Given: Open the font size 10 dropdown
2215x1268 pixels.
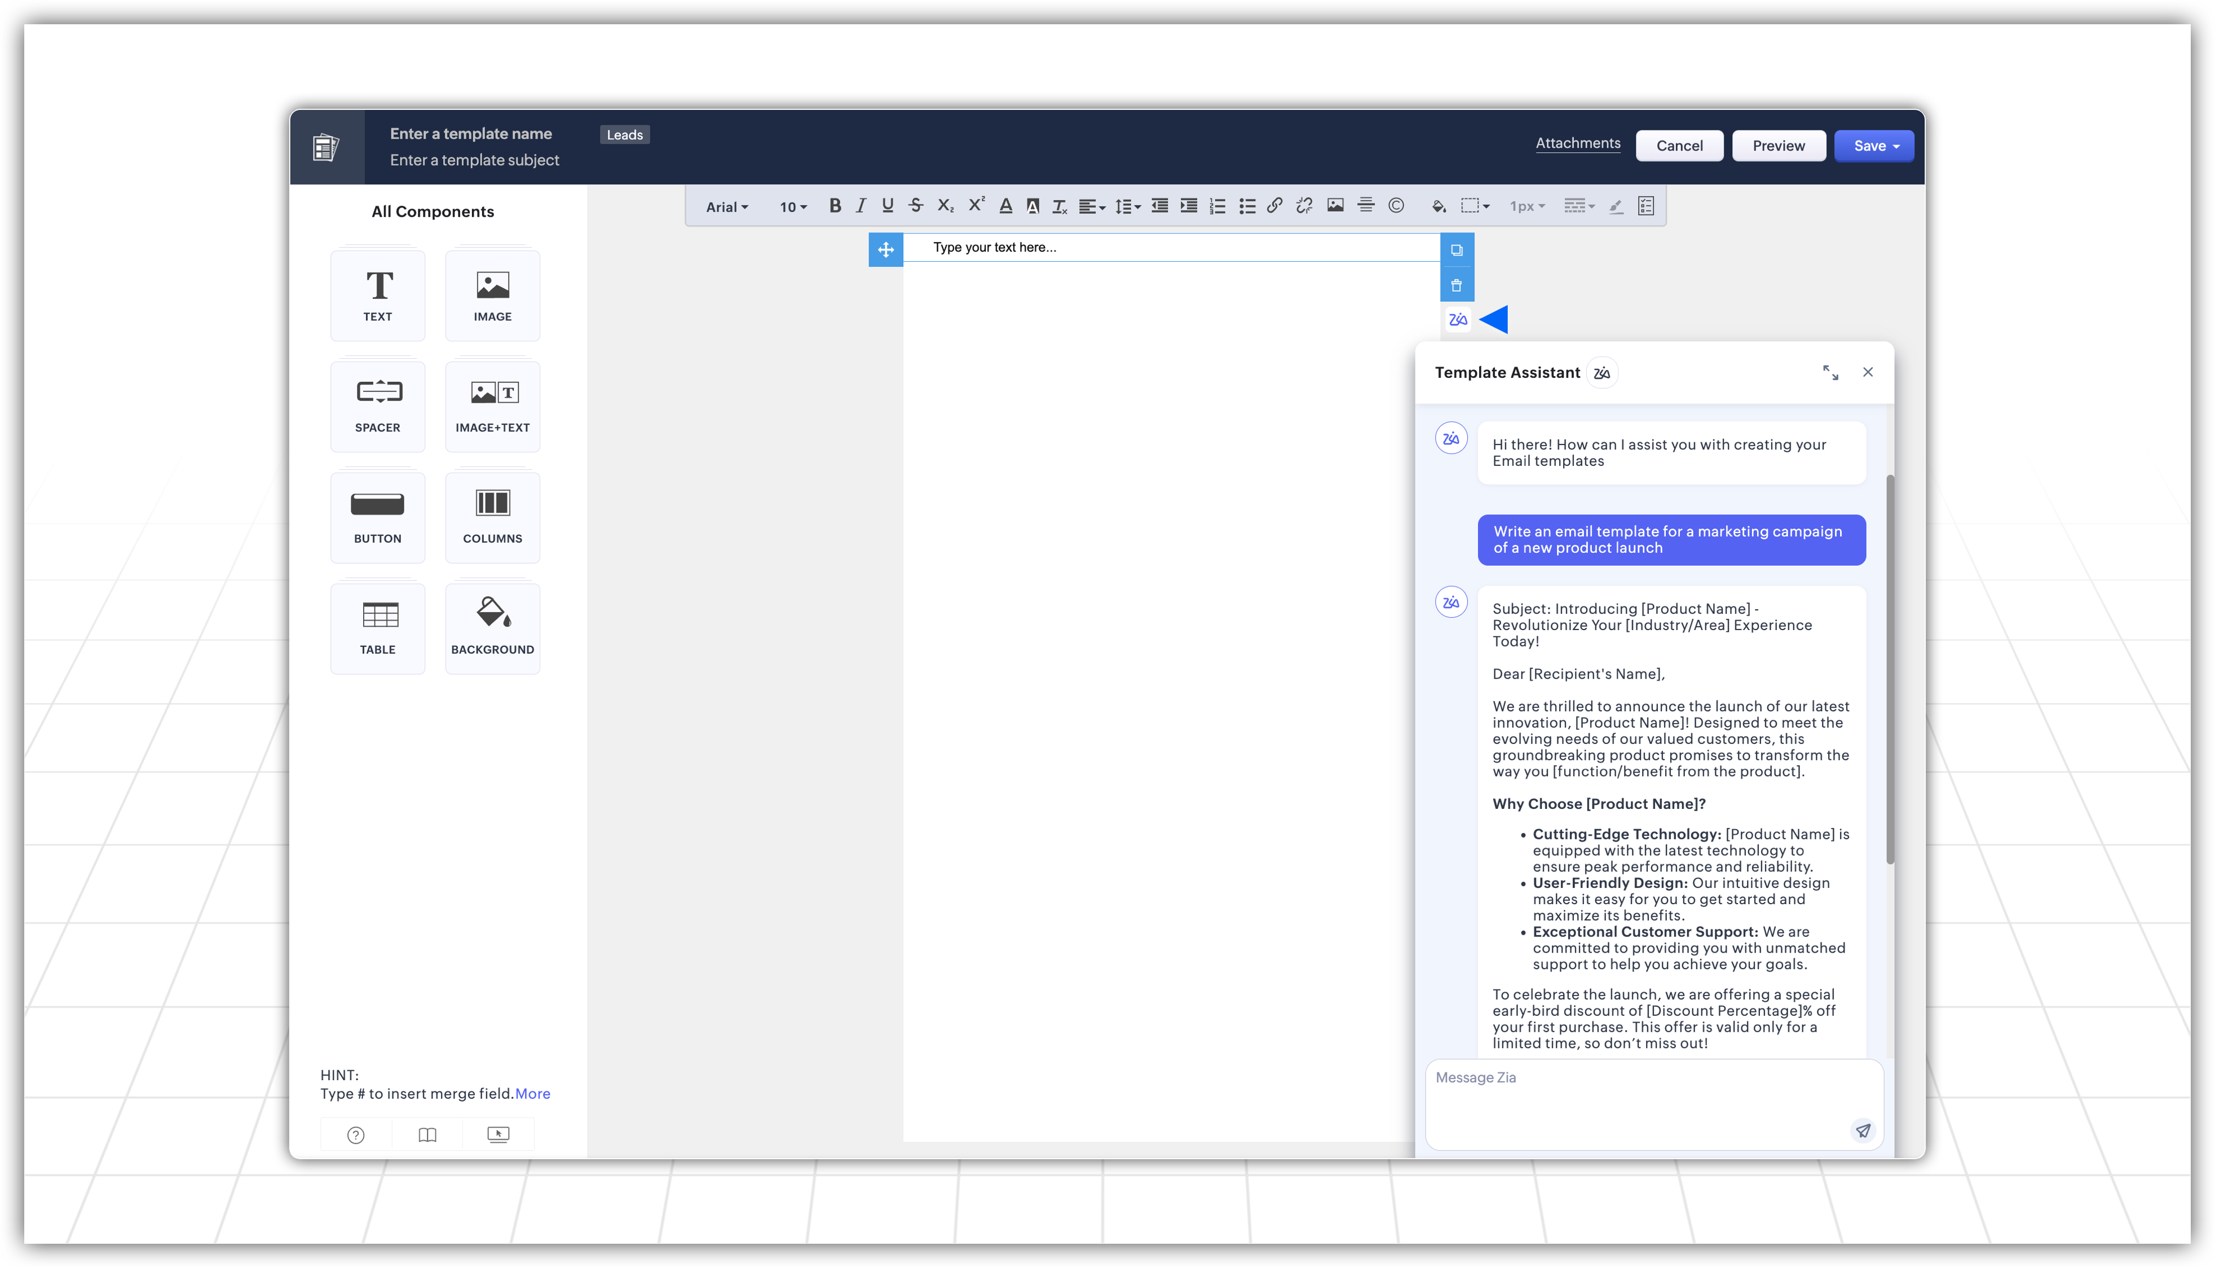Looking at the screenshot, I should tap(793, 207).
